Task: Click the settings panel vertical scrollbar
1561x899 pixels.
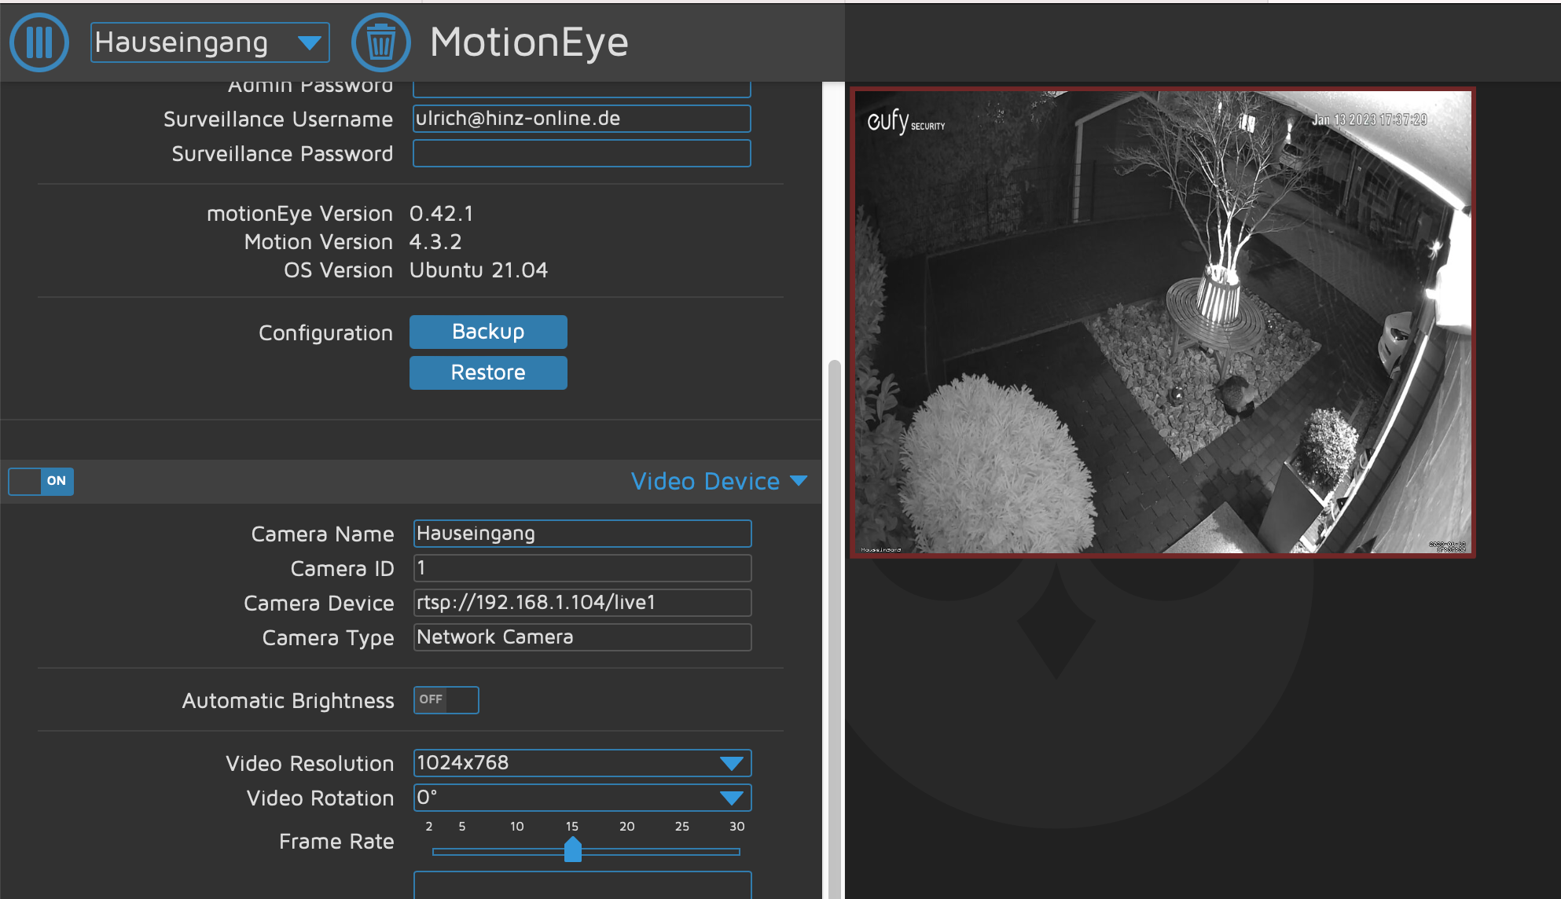Action: tap(834, 629)
